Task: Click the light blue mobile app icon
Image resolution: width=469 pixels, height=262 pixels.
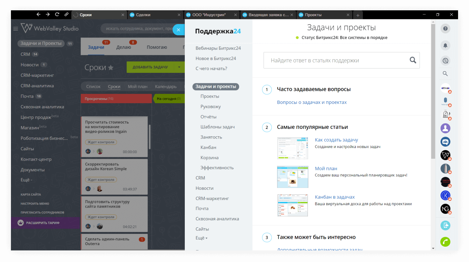Action: coord(445,225)
